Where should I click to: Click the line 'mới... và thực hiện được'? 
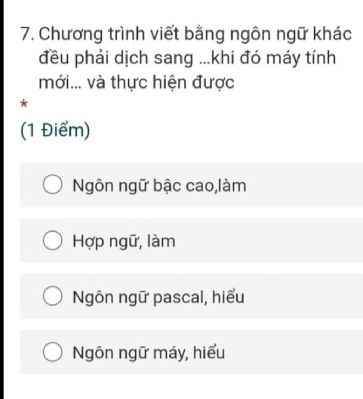pyautogui.click(x=136, y=82)
